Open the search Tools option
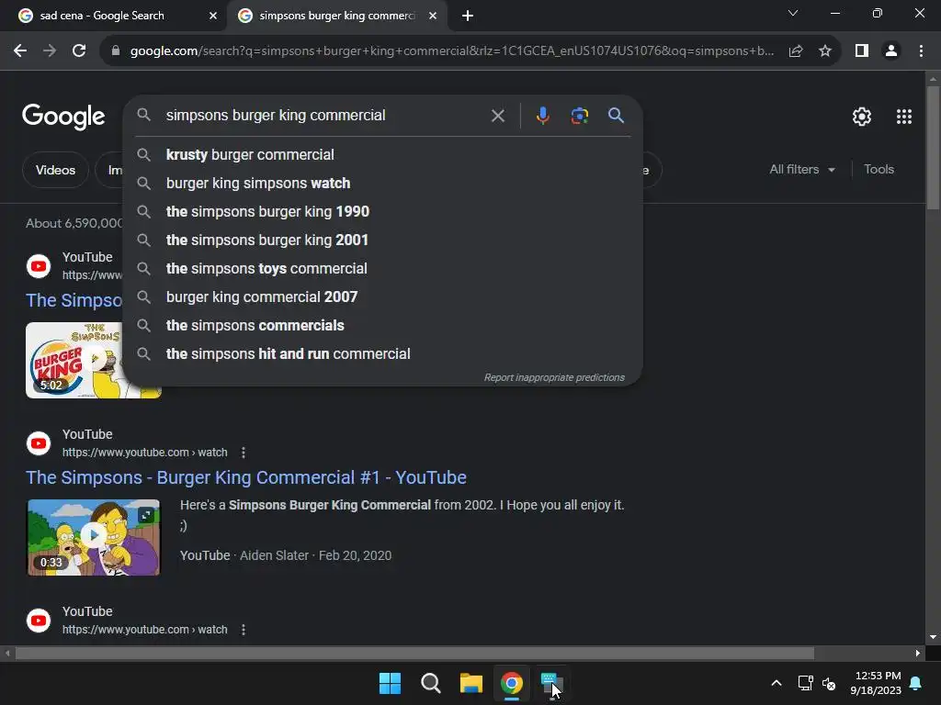The height and width of the screenshot is (705, 941). click(x=879, y=170)
